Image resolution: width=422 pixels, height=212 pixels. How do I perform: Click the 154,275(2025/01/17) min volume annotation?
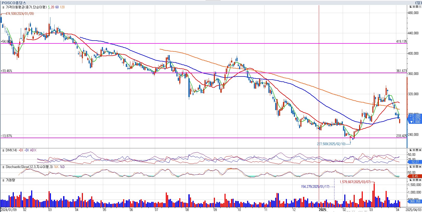coord(315,187)
